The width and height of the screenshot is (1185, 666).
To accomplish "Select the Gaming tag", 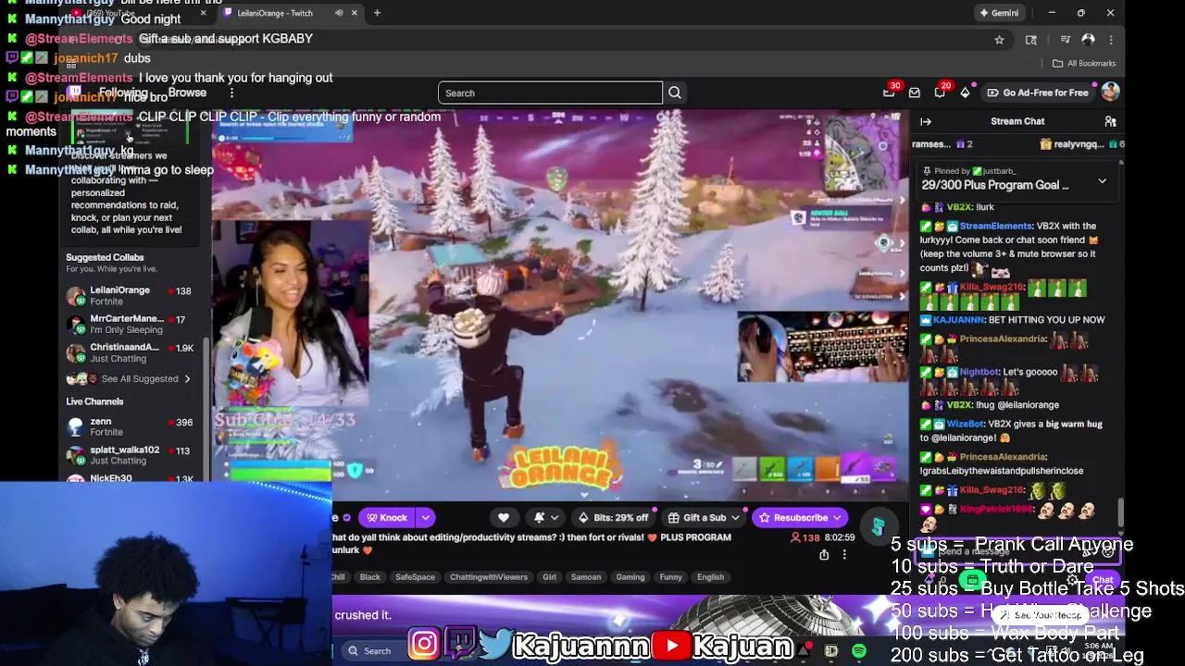I will [630, 577].
